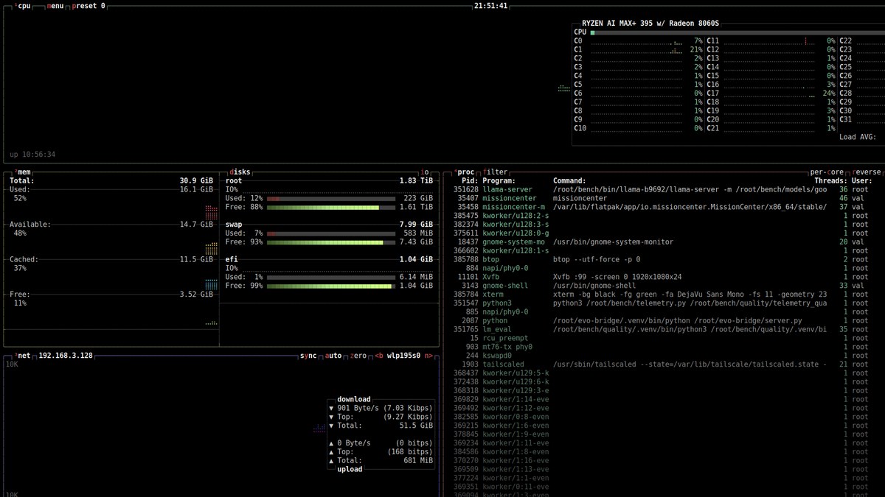Select the kswapd0 process row
This screenshot has height=497, width=885.
(x=663, y=356)
